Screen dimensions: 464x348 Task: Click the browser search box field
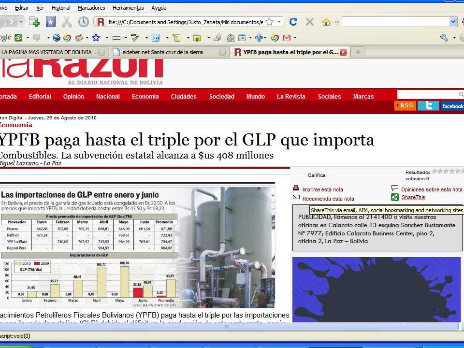(396, 22)
